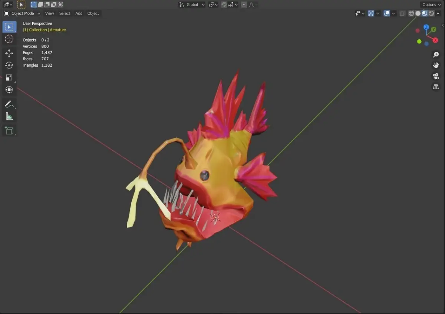This screenshot has width=445, height=314.
Task: Open the View menu
Action: pos(49,13)
